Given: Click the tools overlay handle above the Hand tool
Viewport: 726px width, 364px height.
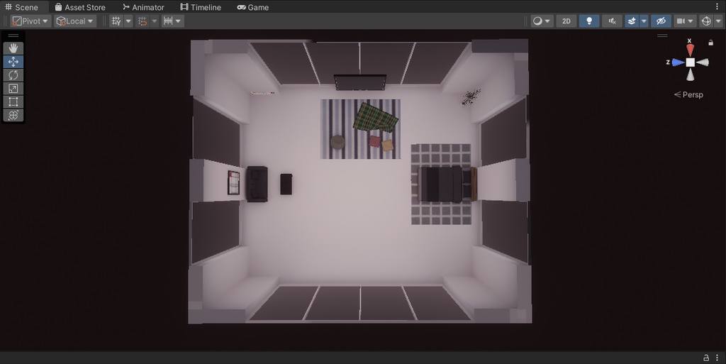Looking at the screenshot, I should coord(13,35).
